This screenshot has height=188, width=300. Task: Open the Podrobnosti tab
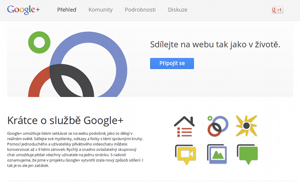point(140,10)
